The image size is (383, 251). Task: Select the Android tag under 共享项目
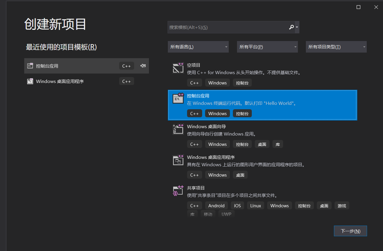coord(216,205)
